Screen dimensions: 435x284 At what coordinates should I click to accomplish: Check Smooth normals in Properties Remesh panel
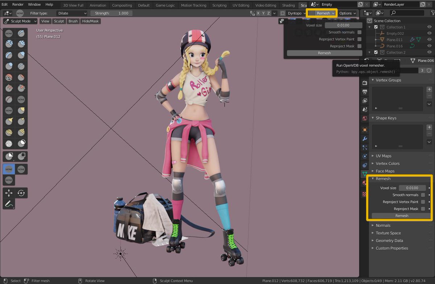pyautogui.click(x=423, y=195)
